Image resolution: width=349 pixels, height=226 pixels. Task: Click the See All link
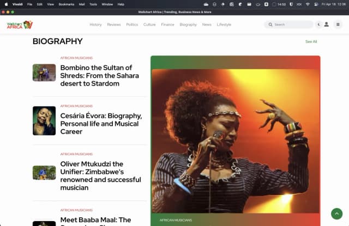point(311,41)
